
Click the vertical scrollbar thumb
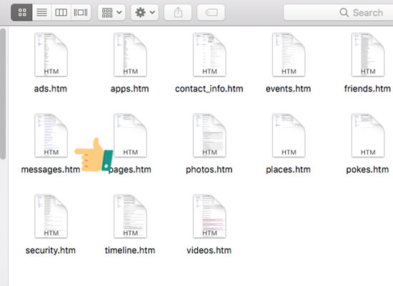tap(3, 94)
